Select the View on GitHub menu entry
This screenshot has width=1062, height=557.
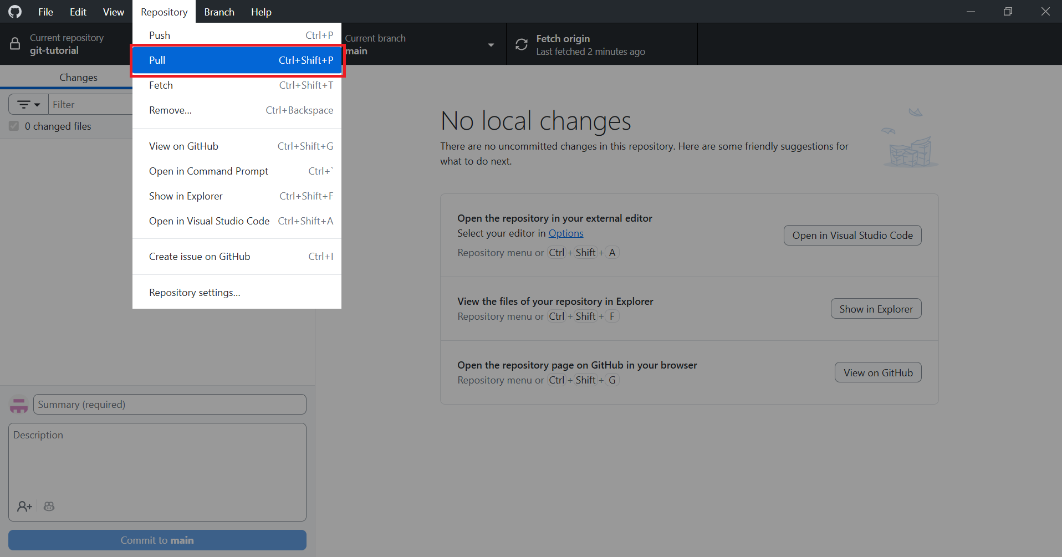[237, 146]
